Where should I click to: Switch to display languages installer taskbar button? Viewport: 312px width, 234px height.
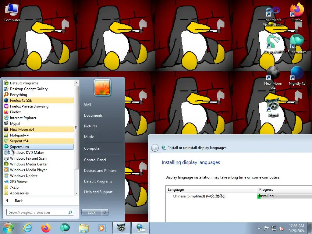click(x=140, y=228)
